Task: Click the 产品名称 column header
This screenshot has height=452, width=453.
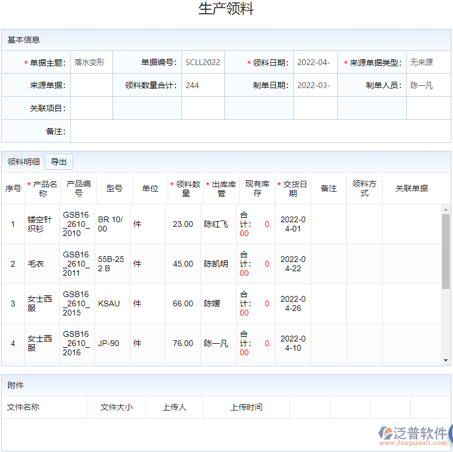Action: [x=43, y=188]
